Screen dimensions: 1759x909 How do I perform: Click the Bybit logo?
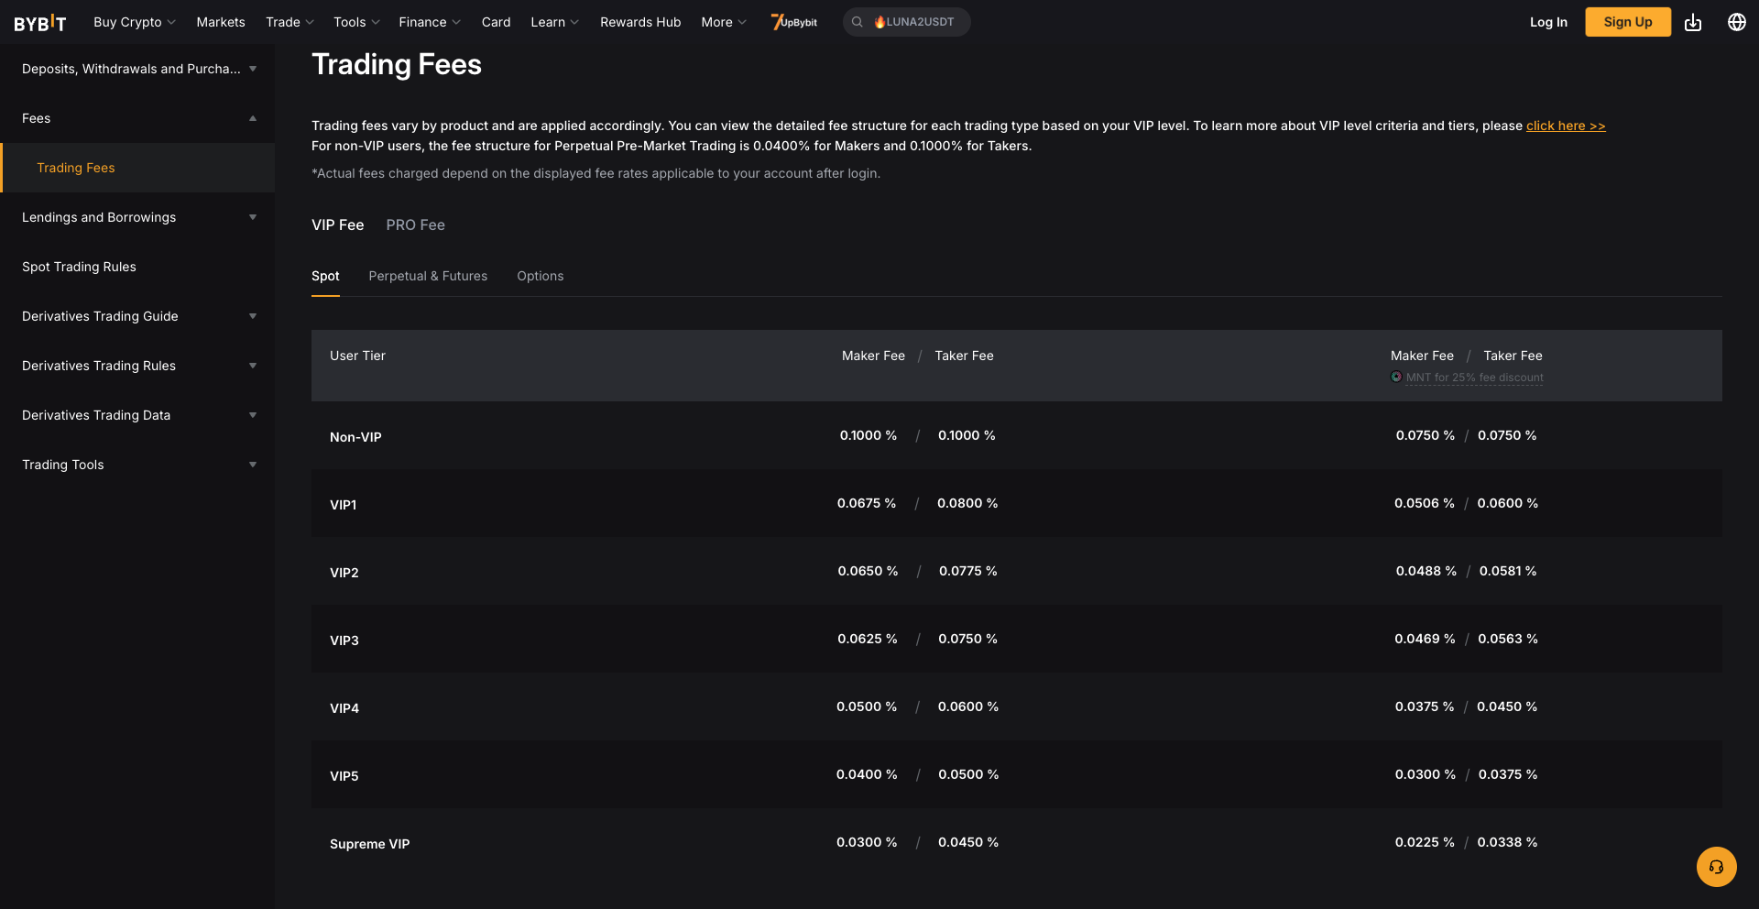click(x=40, y=22)
